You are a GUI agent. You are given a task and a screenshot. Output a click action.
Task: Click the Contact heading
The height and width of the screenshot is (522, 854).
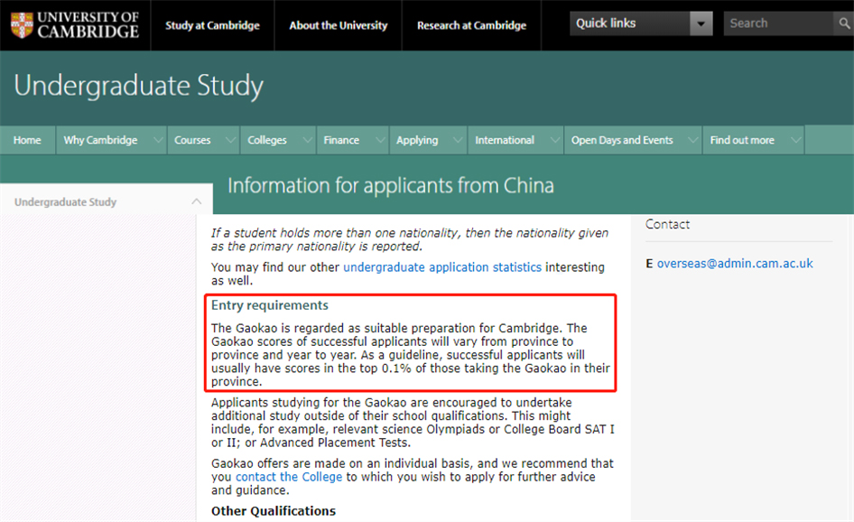tap(667, 224)
